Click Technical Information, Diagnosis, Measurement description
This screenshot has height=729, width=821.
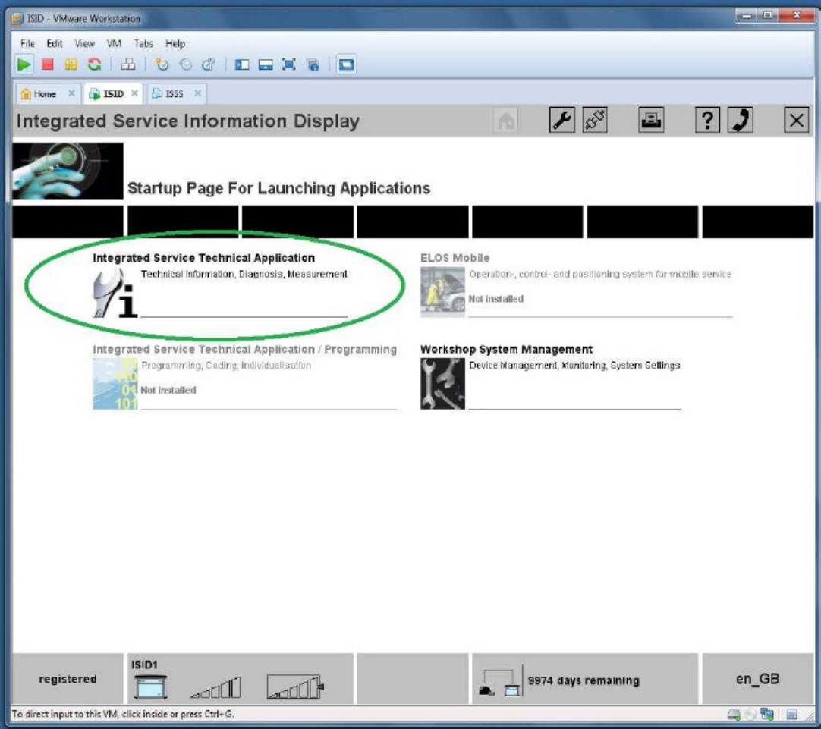click(x=244, y=274)
